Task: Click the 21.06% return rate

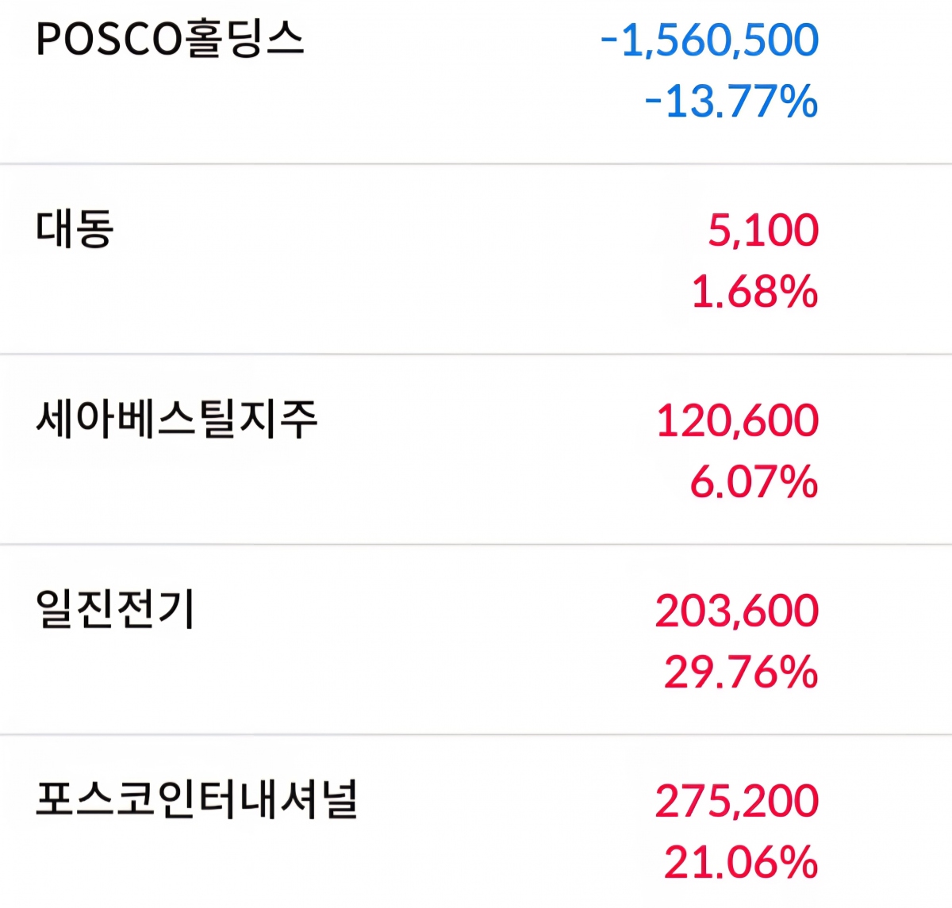Action: [740, 863]
